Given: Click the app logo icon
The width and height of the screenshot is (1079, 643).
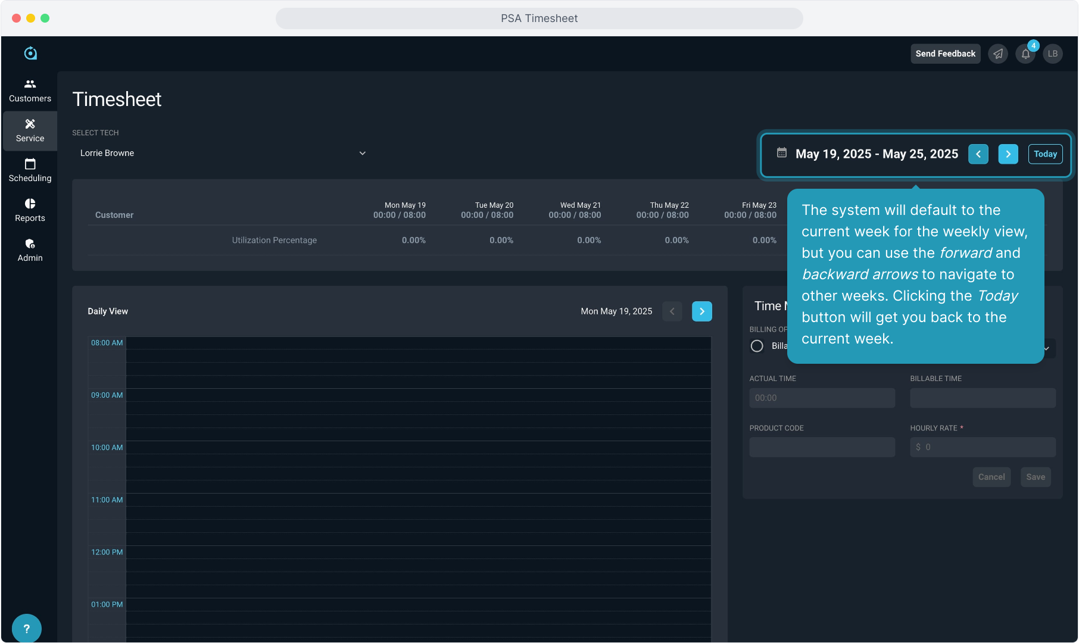Looking at the screenshot, I should (30, 54).
